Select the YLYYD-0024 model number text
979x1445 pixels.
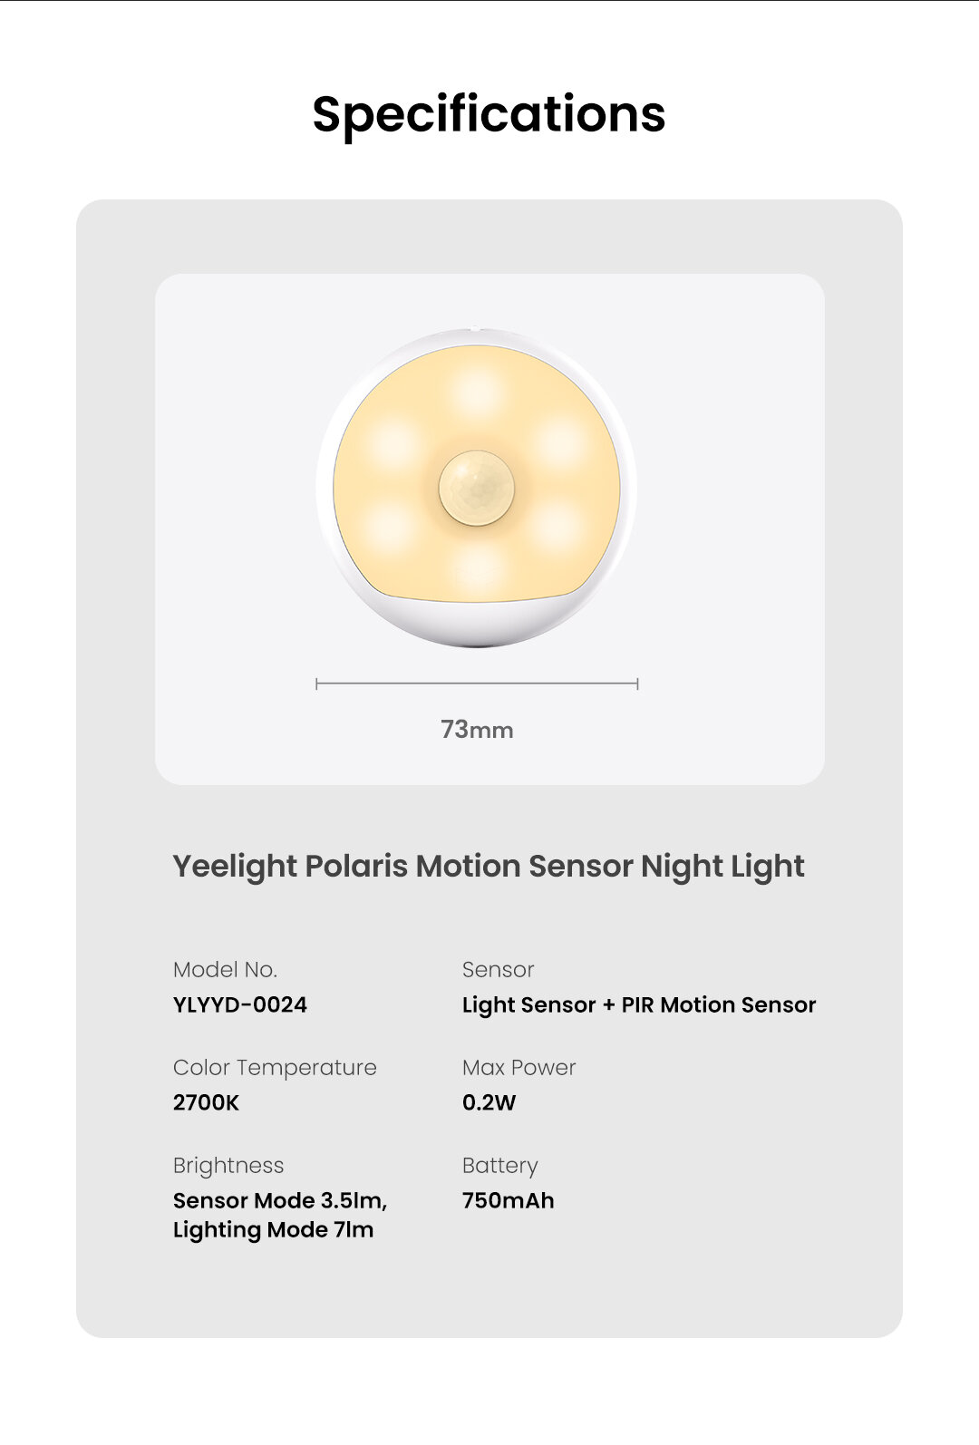tap(240, 1004)
